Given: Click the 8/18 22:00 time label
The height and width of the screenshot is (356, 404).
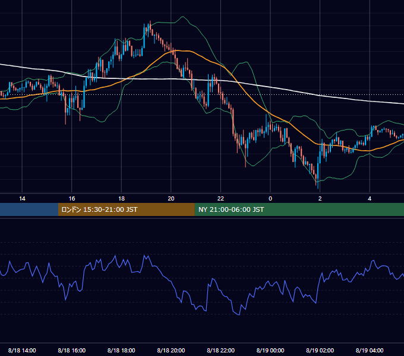Looking at the screenshot, I should click(220, 350).
